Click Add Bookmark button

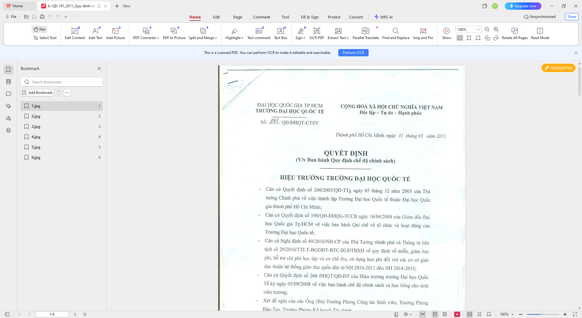pyautogui.click(x=37, y=93)
